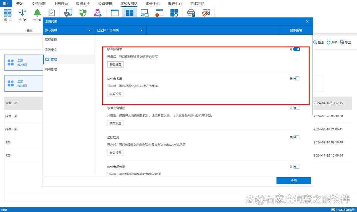Open the 告警 (alerts) bell icon
This screenshot has width=357, height=212.
tap(37, 13)
